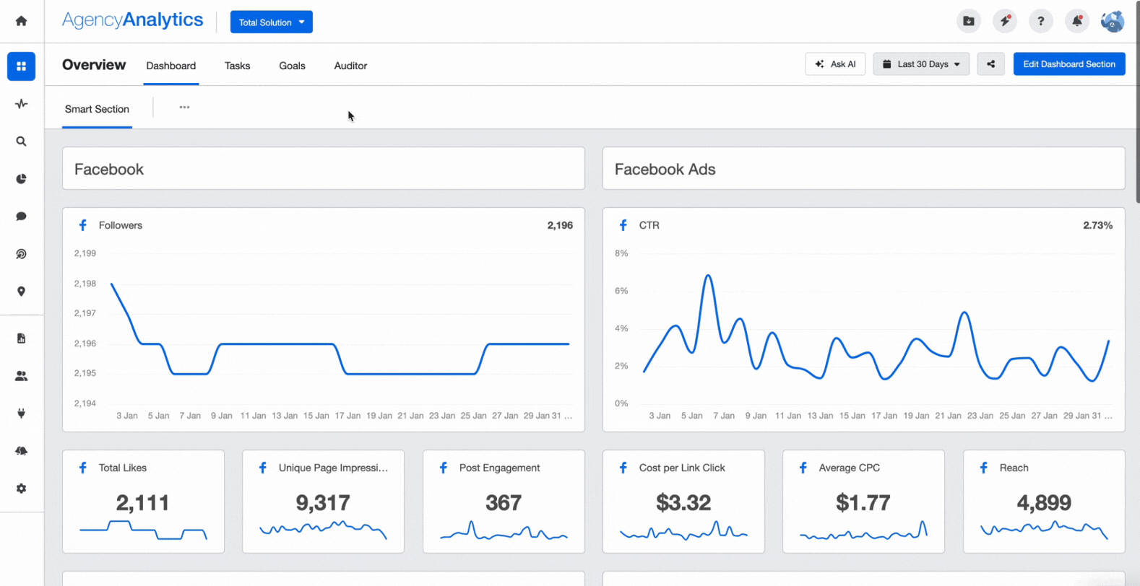Select the pie chart sidebar icon
The image size is (1140, 586).
21,179
